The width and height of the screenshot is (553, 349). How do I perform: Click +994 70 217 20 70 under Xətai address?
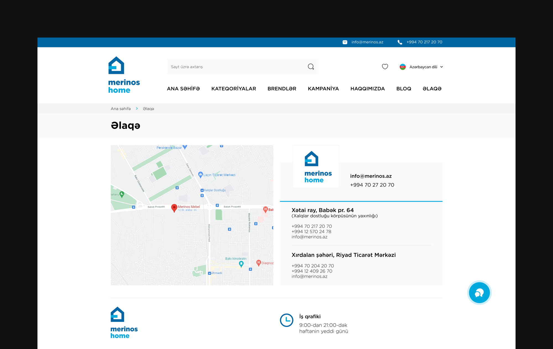coord(312,226)
